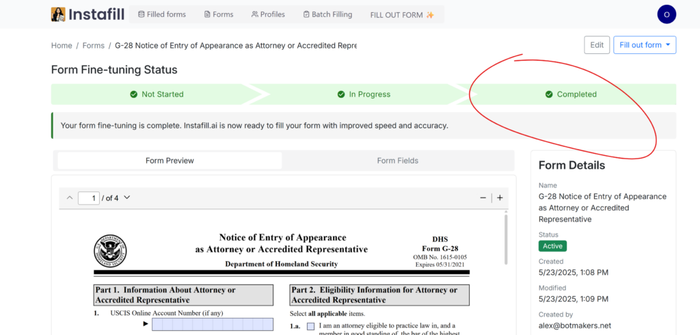Click FILL OUT FORM in the navbar
This screenshot has width=700, height=335.
tap(402, 15)
